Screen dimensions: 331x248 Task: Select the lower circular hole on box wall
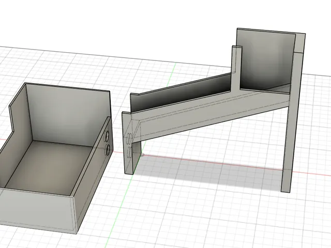click(108, 149)
